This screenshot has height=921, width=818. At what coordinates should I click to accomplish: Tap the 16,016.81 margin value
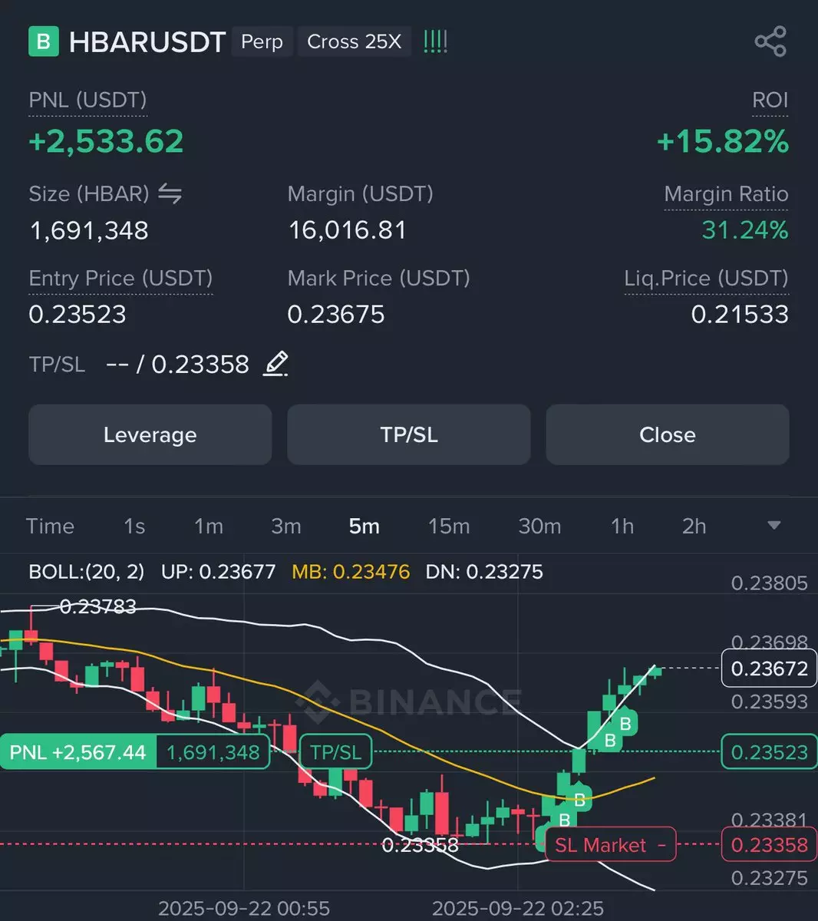click(x=347, y=230)
